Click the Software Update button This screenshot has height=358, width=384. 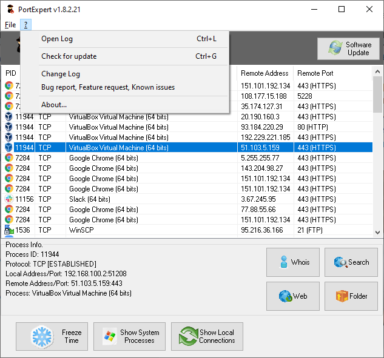tap(348, 48)
